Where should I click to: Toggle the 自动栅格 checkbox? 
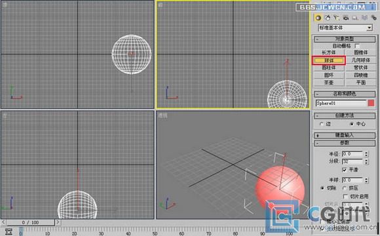(x=357, y=46)
